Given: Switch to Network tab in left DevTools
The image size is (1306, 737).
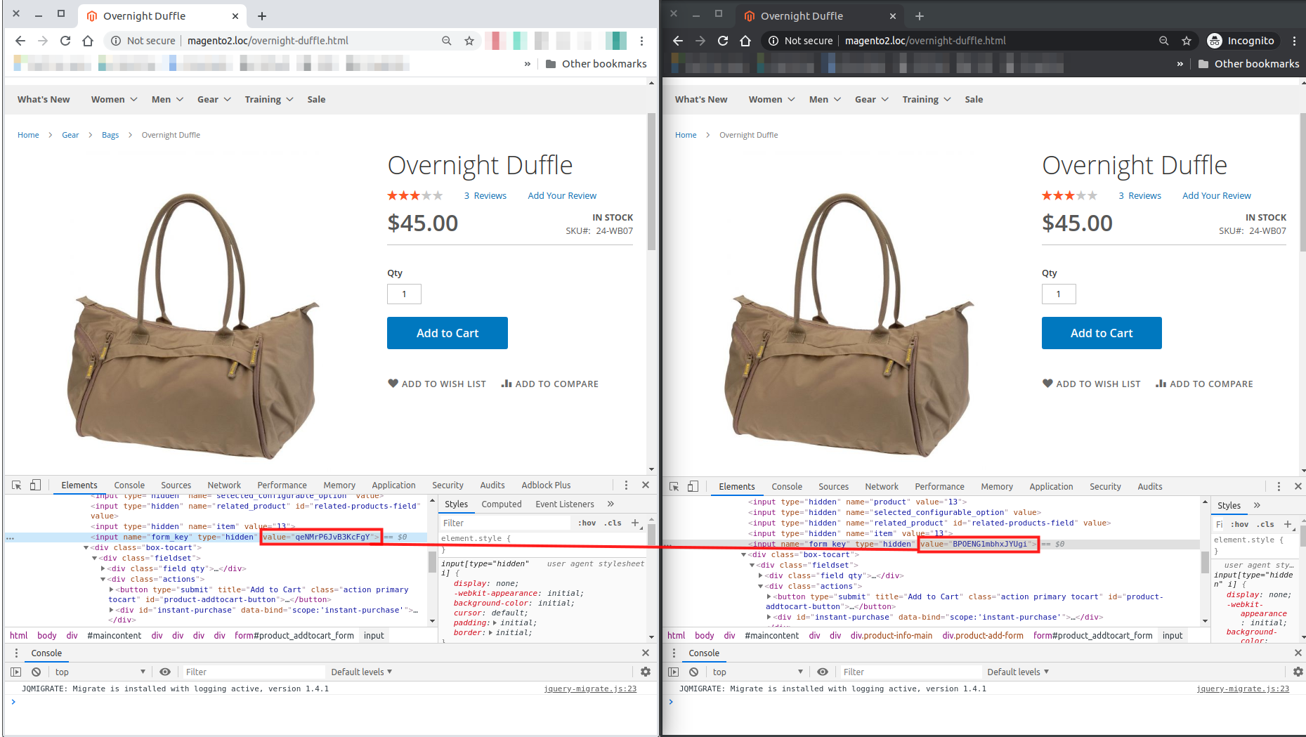Looking at the screenshot, I should click(224, 485).
